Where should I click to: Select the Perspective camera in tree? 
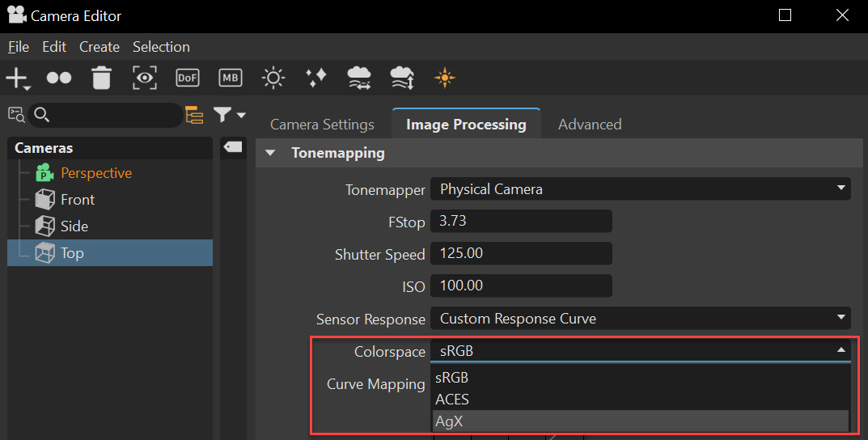pos(95,173)
